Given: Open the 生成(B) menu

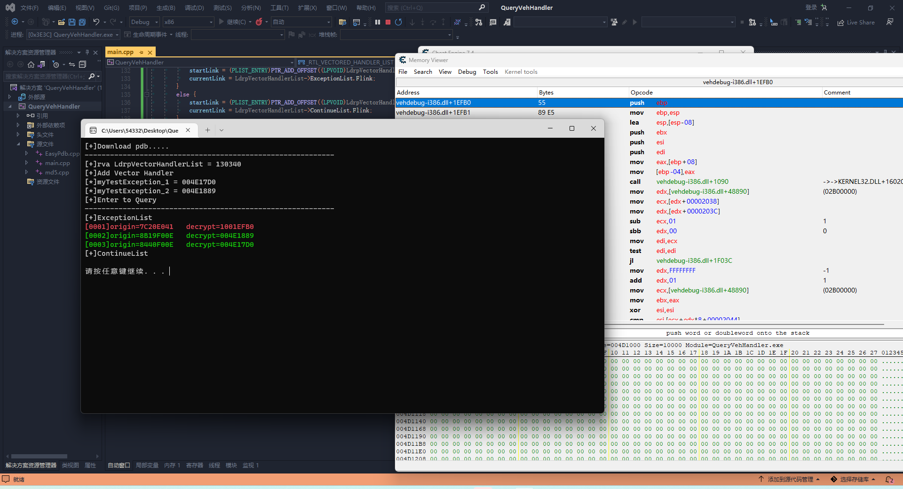Looking at the screenshot, I should [x=166, y=8].
